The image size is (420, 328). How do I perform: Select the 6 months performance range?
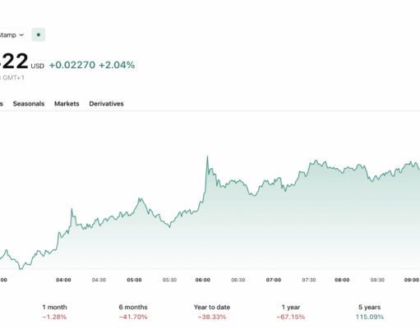(133, 312)
